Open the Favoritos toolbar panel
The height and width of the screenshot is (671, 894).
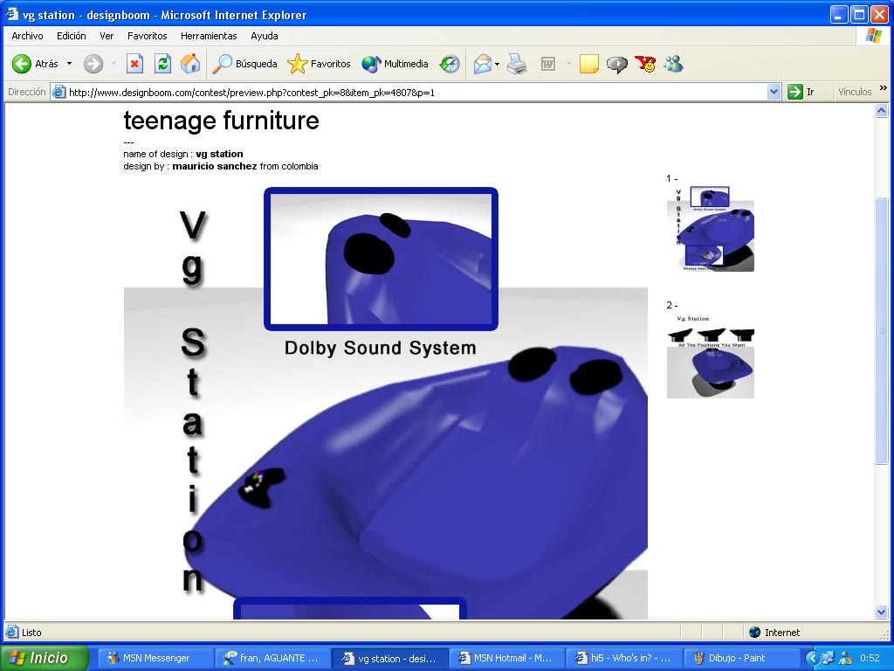[320, 64]
